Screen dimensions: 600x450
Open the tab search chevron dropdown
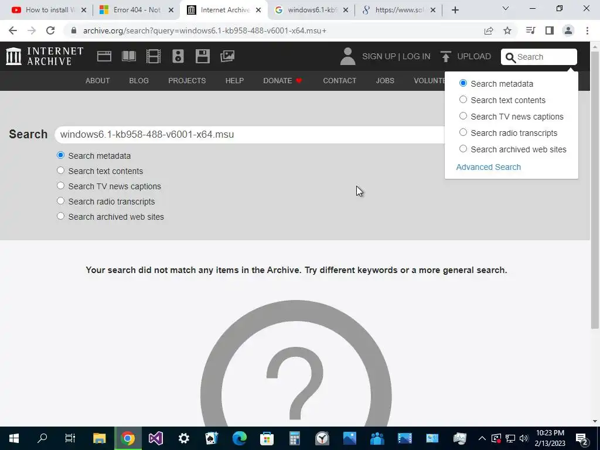[x=506, y=8]
